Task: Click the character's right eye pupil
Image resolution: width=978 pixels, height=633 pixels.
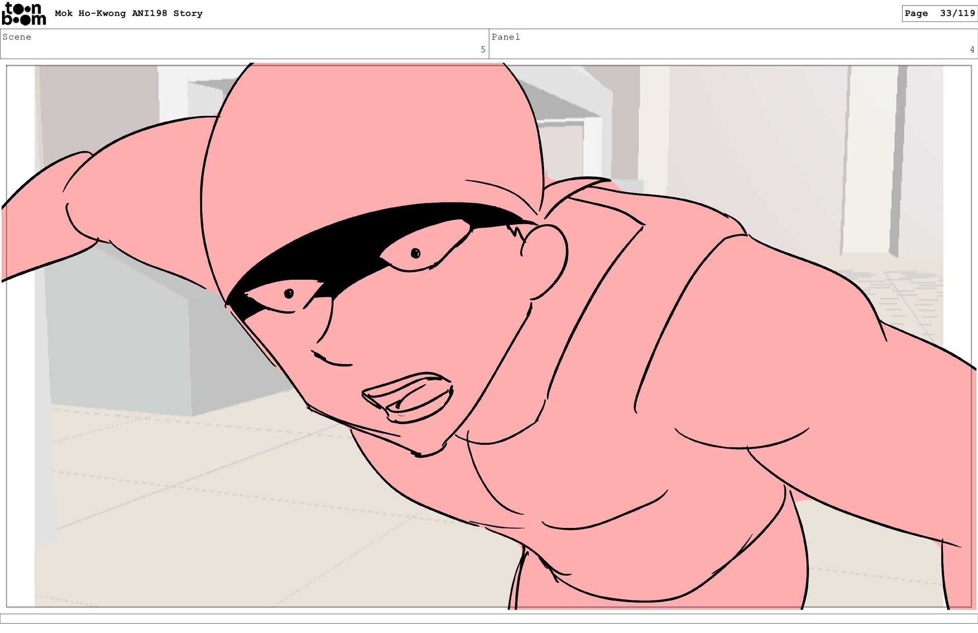Action: tap(415, 253)
